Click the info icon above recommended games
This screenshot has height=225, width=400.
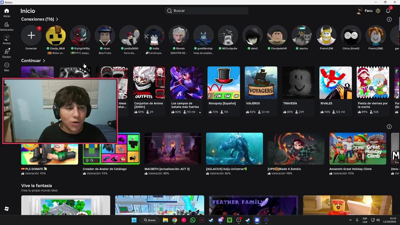click(x=389, y=127)
